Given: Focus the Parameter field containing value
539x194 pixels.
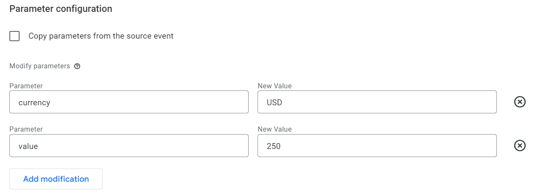Looking at the screenshot, I should [129, 146].
